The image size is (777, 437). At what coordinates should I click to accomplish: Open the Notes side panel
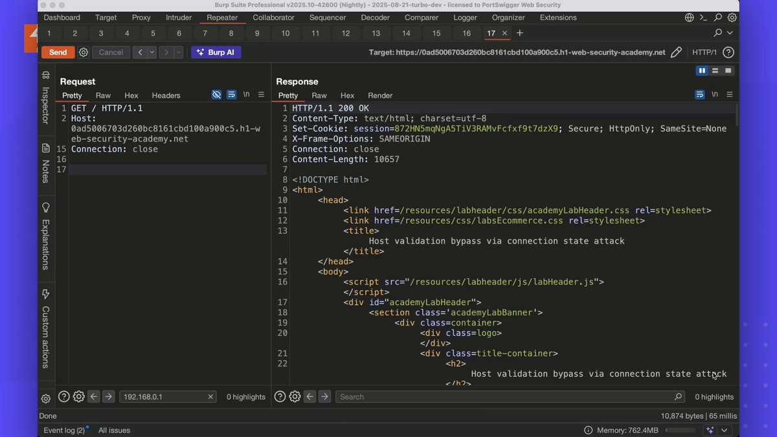46,164
